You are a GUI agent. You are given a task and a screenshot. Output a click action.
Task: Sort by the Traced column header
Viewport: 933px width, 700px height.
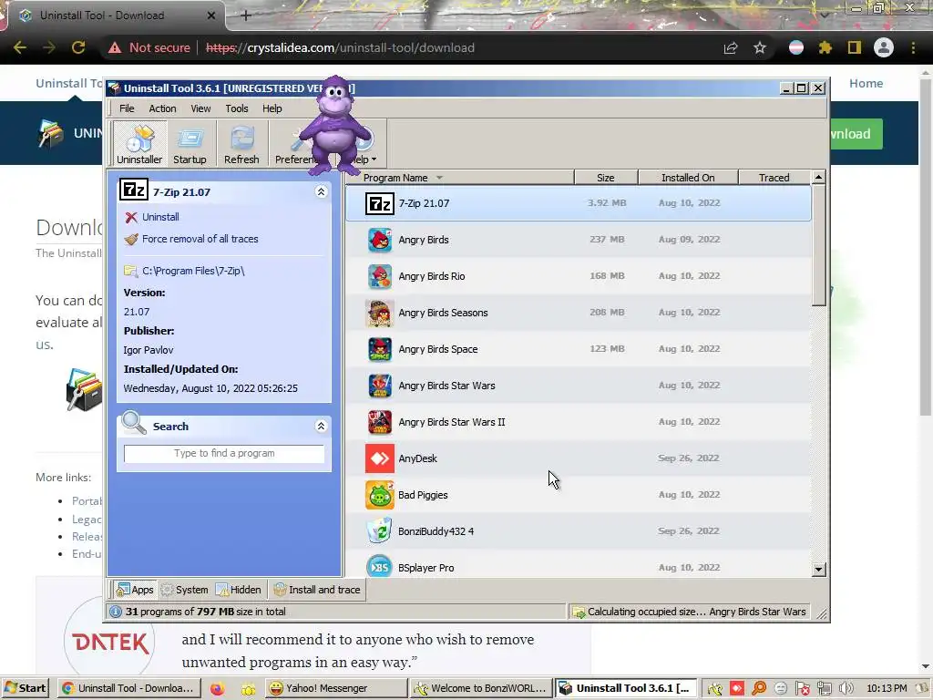774,178
